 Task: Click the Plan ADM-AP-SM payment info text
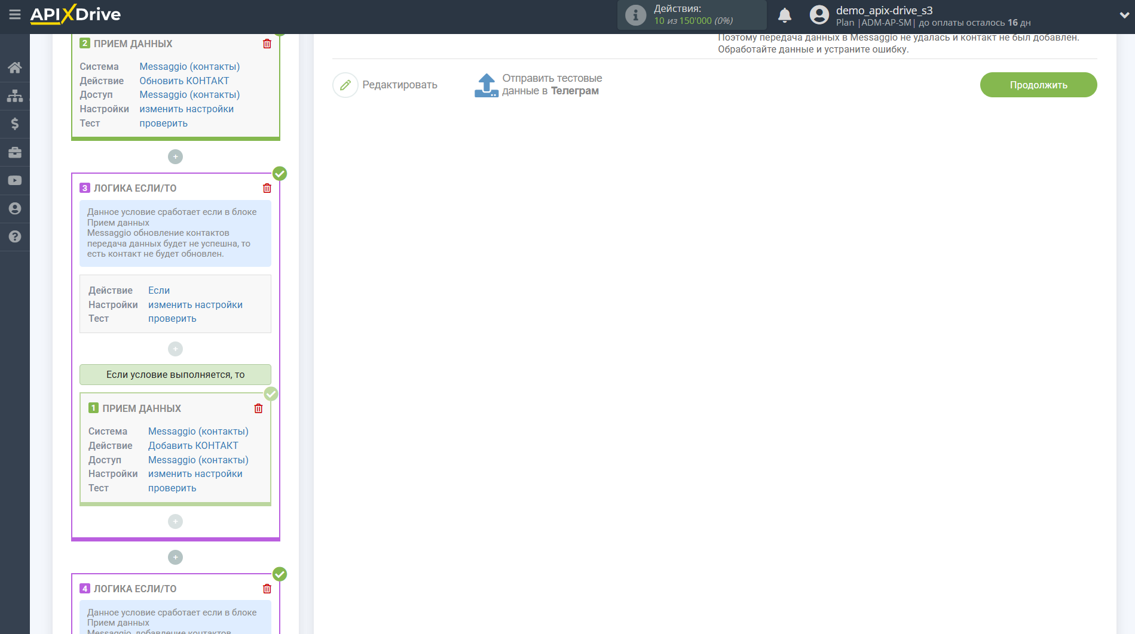(x=933, y=23)
